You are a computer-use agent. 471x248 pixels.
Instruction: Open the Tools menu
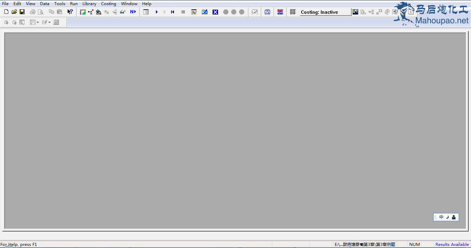tap(60, 4)
